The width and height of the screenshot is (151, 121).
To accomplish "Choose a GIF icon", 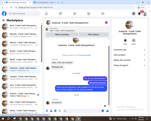I will point(59,111).
